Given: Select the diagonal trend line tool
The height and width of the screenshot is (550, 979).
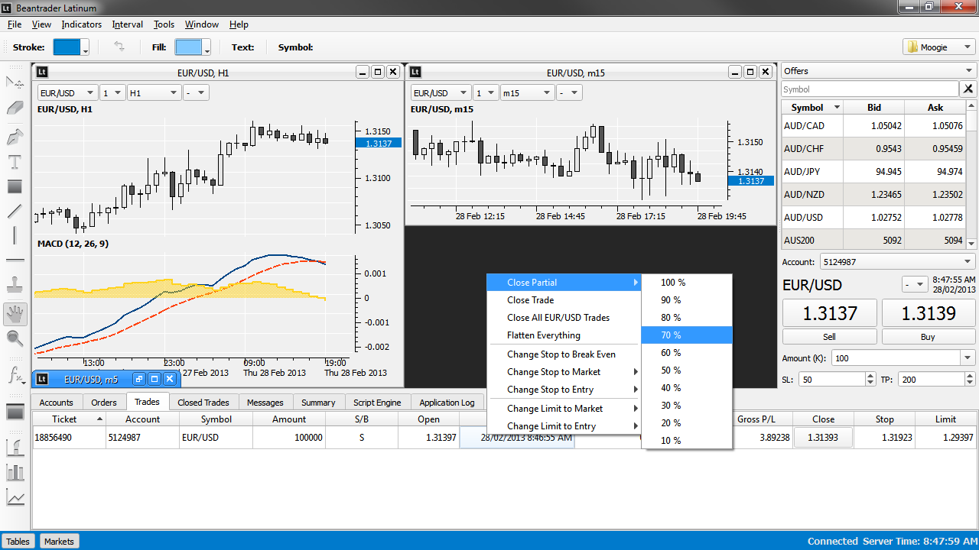Looking at the screenshot, I should point(15,212).
